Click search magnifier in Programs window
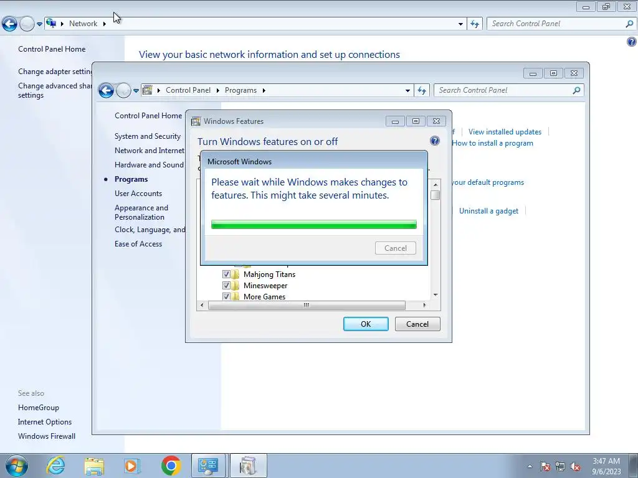Screen dimensions: 638x478 576,90
